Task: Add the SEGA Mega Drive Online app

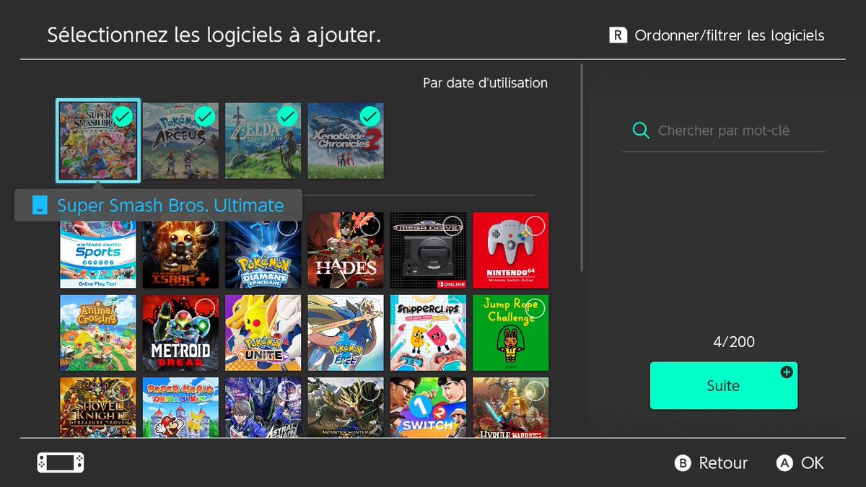Action: [428, 250]
